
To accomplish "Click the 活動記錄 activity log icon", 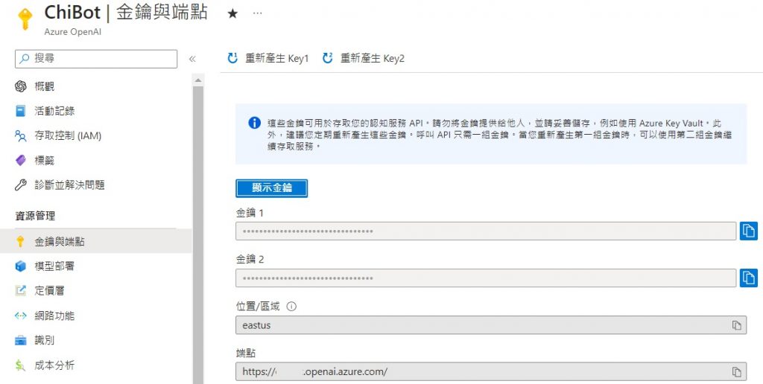I will (20, 111).
